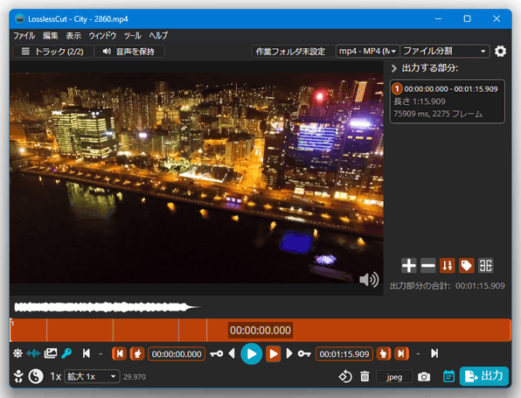
Task: Toggle simple mode baby icon
Action: coord(18,376)
